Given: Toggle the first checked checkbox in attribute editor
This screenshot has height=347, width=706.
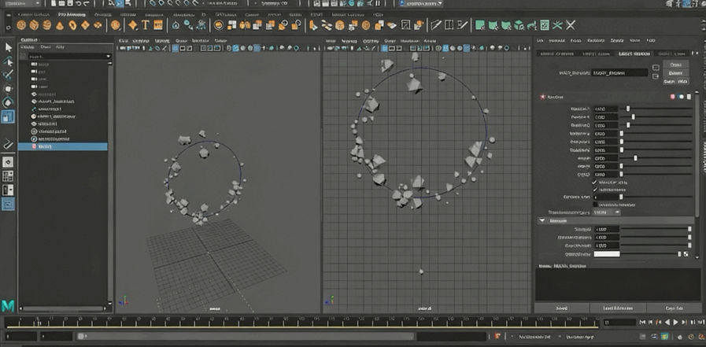Looking at the screenshot, I should [595, 182].
